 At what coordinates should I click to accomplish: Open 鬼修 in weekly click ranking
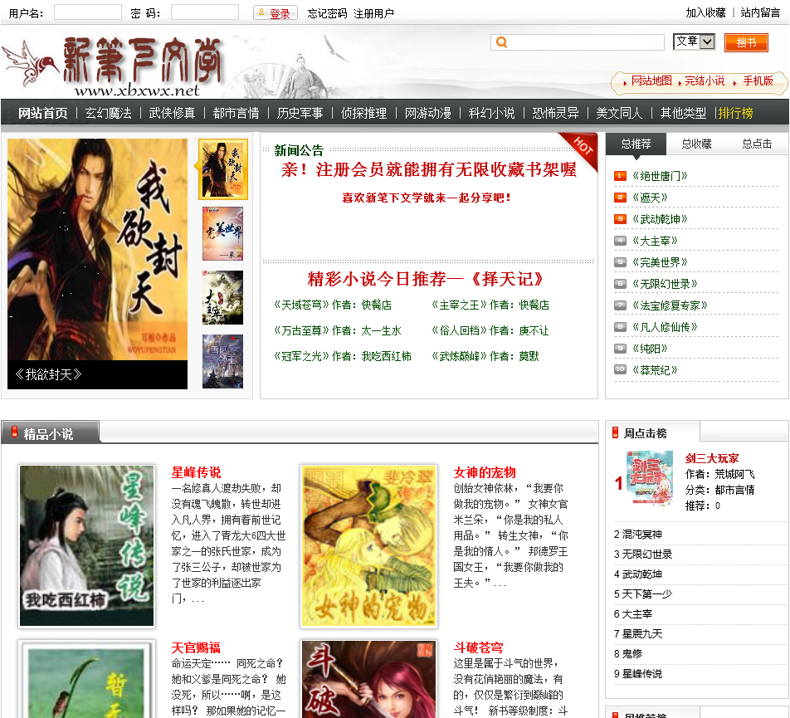point(632,654)
